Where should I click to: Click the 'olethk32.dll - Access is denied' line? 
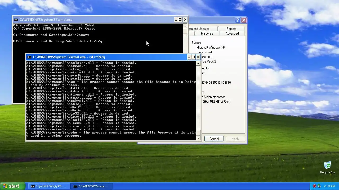81,129
